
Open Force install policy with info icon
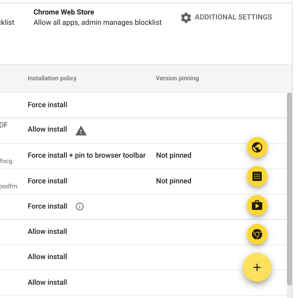click(x=48, y=206)
